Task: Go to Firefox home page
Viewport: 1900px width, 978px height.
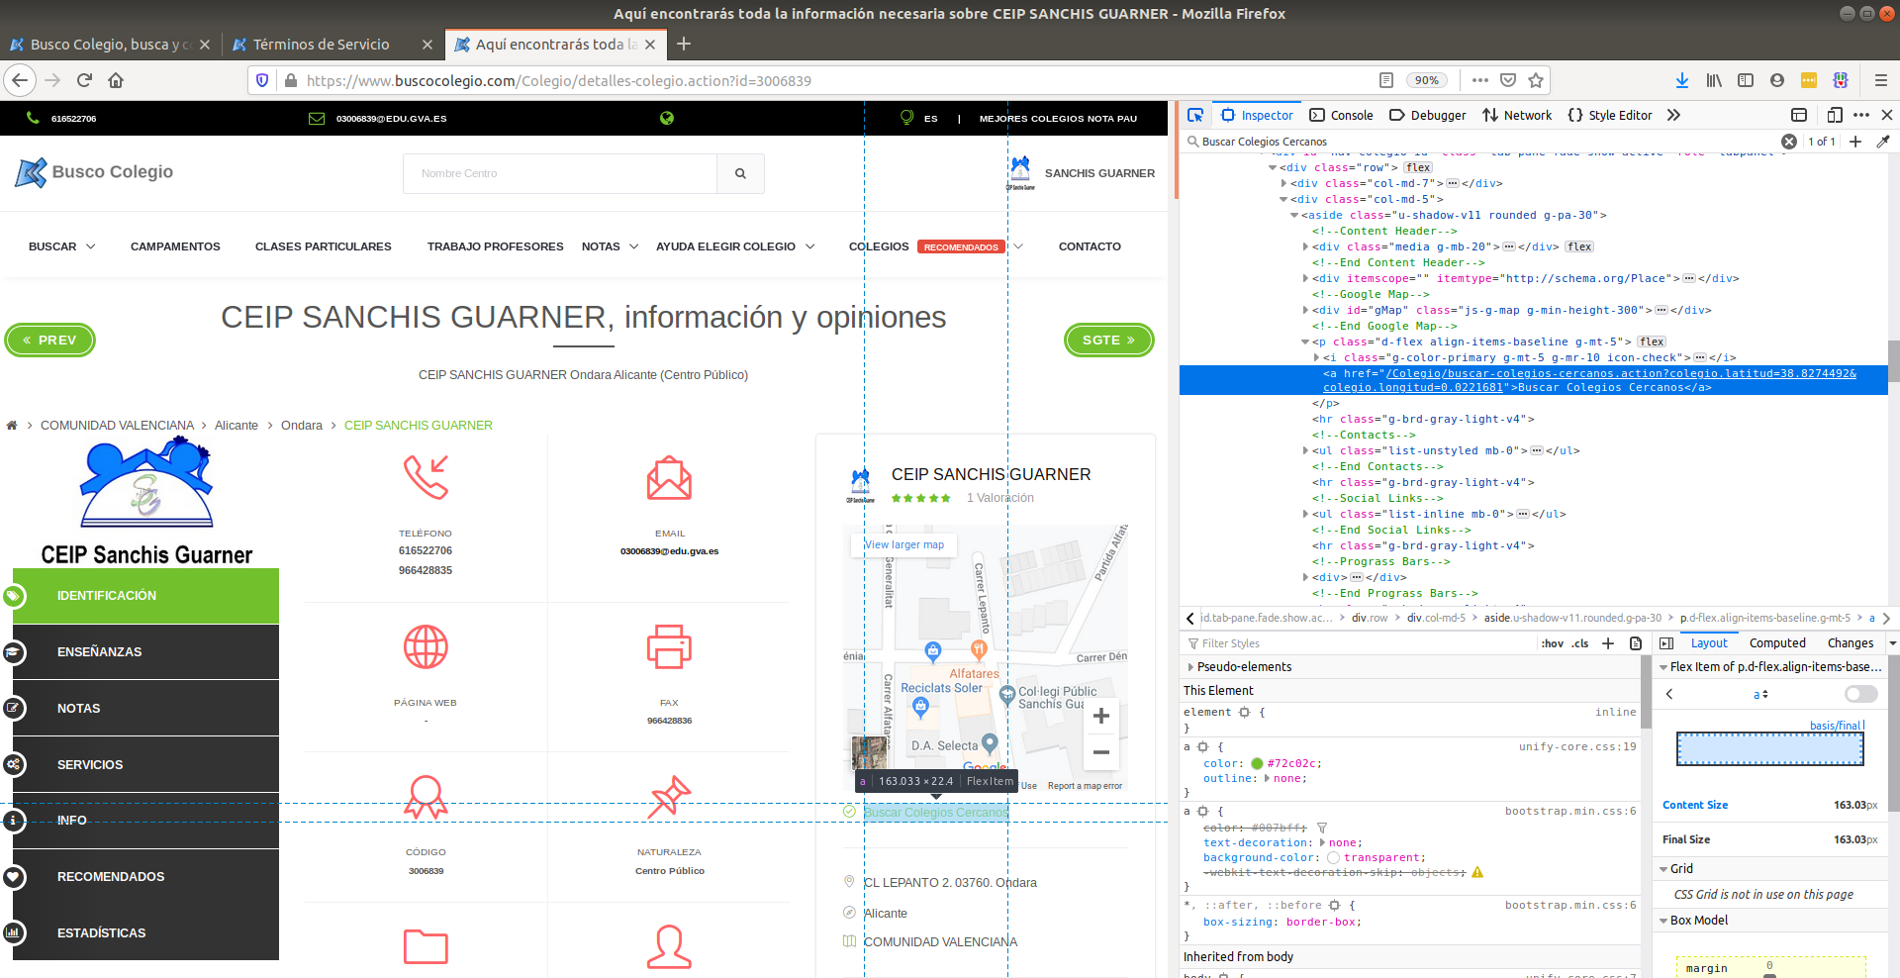Action: point(116,80)
